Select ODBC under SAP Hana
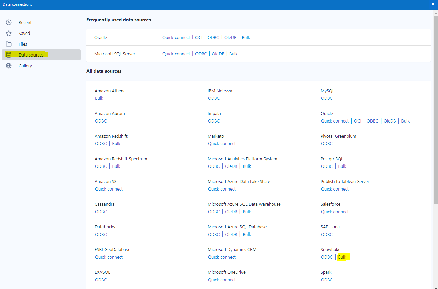Viewport: 438px width, 289px height. tap(327, 234)
